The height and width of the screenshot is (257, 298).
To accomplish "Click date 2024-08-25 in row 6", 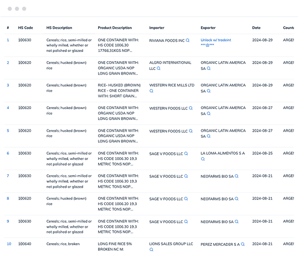I will pyautogui.click(x=262, y=153).
